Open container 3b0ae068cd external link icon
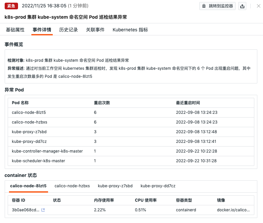The image size is (263, 223). point(43,210)
